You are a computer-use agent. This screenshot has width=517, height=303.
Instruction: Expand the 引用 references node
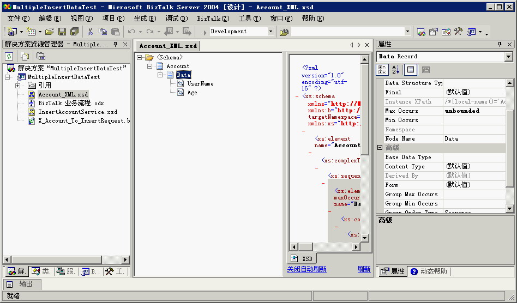(18, 86)
